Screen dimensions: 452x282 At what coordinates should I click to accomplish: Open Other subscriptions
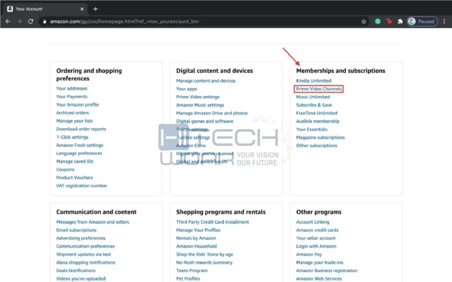pos(316,145)
